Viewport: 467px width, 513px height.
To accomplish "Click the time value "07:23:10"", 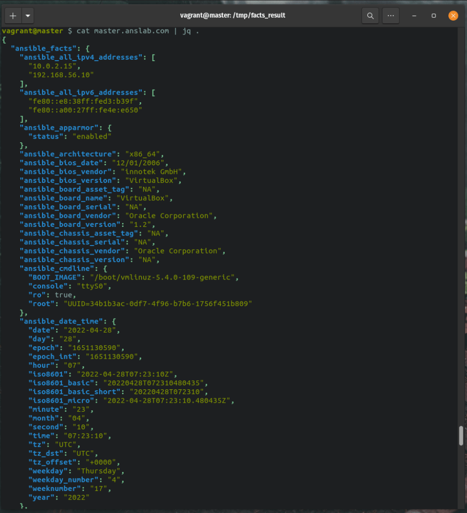I will coord(85,436).
